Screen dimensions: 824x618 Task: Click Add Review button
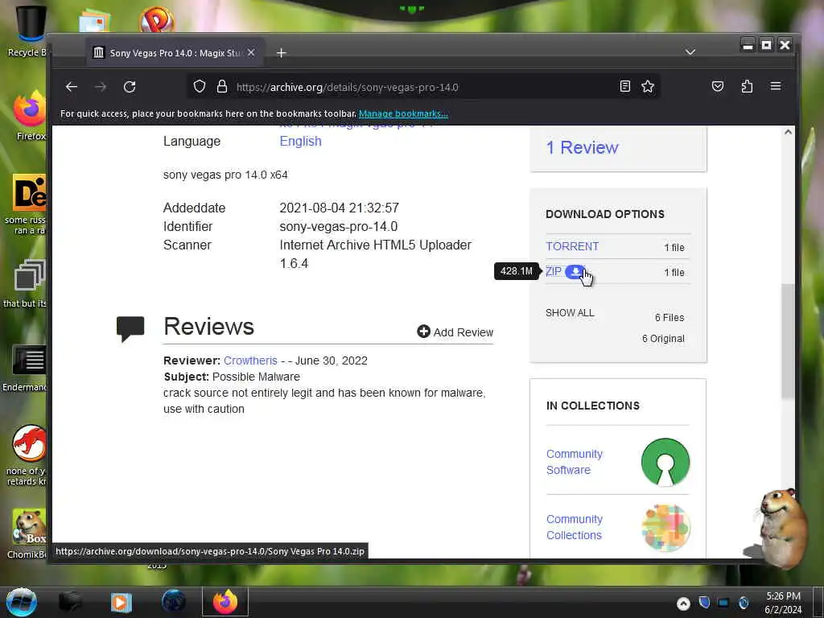455,332
